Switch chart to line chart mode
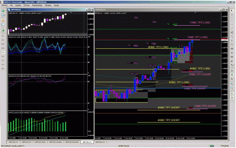This screenshot has width=236, height=148. pyautogui.click(x=232, y=79)
